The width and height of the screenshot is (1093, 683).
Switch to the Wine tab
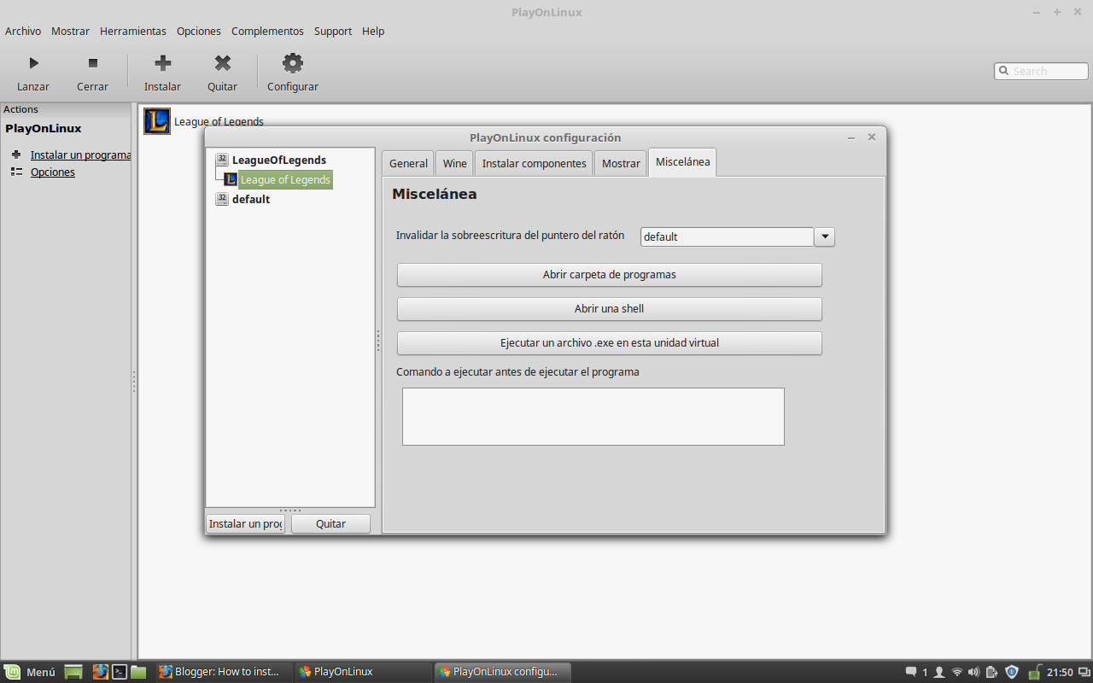tap(455, 163)
